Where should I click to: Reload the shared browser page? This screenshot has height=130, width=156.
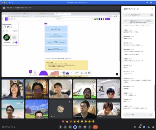[7, 16]
